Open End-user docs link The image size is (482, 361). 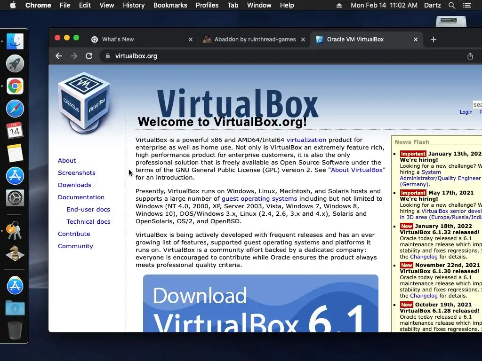tap(88, 209)
